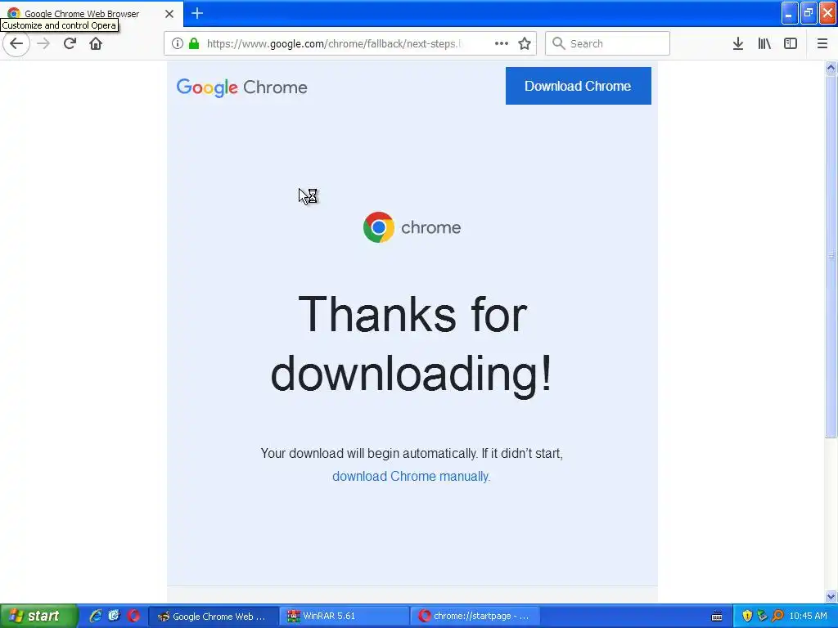Show site information icon in address bar
838x628 pixels.
point(178,44)
